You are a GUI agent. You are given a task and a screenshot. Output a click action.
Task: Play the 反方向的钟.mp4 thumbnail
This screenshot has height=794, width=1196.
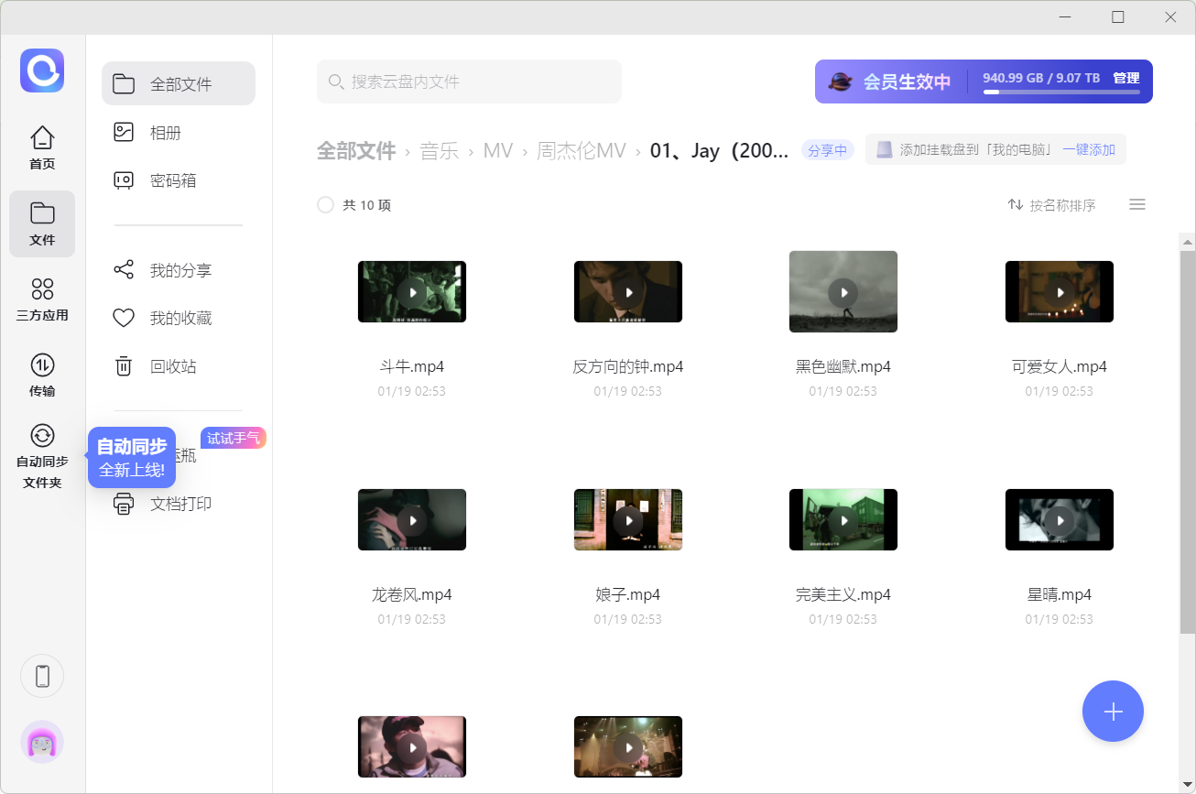[x=628, y=292]
